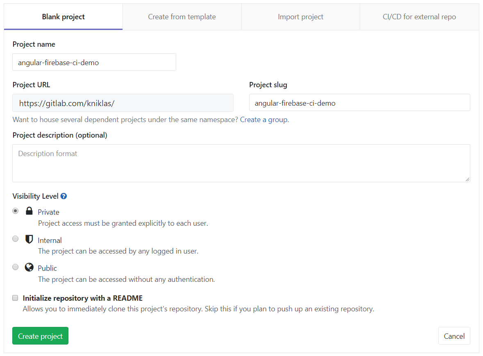Screen dimensions: 483x356
Task: Grab the description box resize handle
Action: pyautogui.click(x=467, y=179)
